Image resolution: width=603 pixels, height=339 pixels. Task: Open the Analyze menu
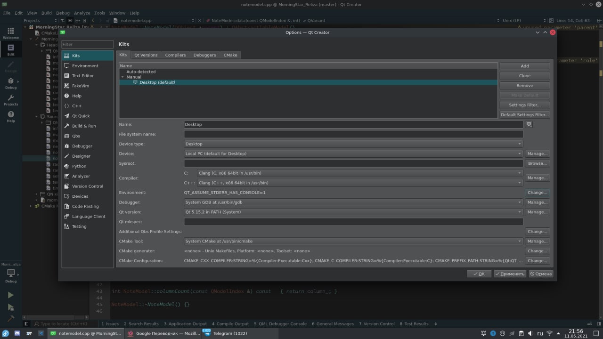pos(82,13)
